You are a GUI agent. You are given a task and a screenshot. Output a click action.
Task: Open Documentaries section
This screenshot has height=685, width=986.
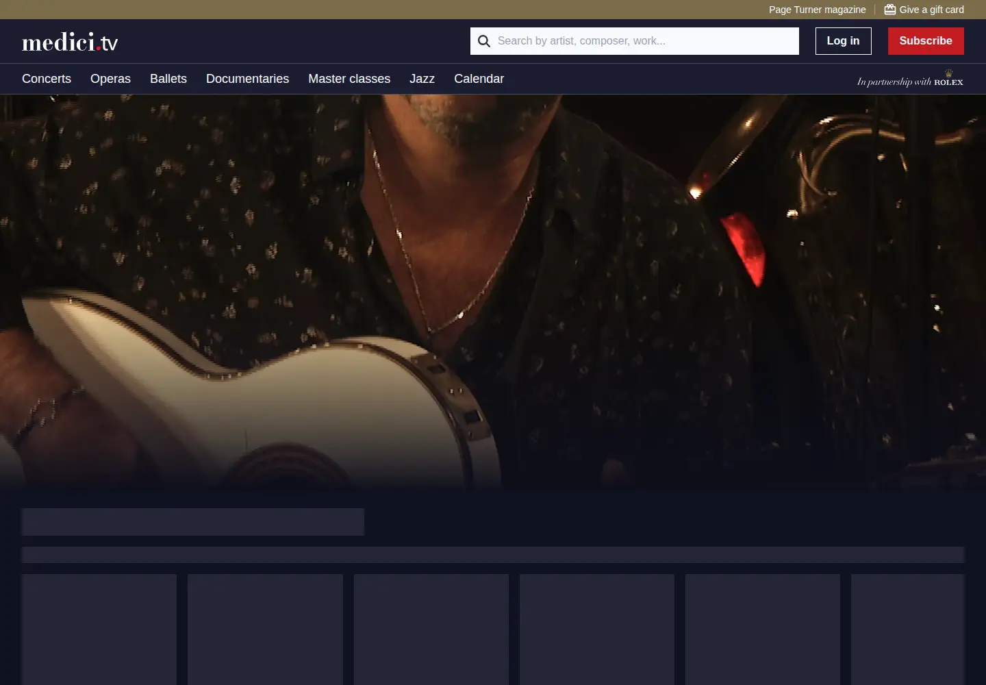point(247,79)
